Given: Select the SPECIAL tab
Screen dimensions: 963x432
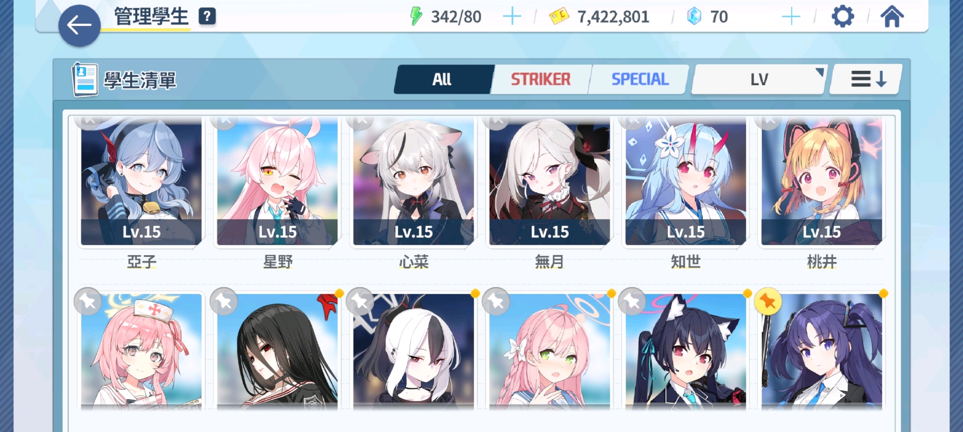Looking at the screenshot, I should (640, 79).
